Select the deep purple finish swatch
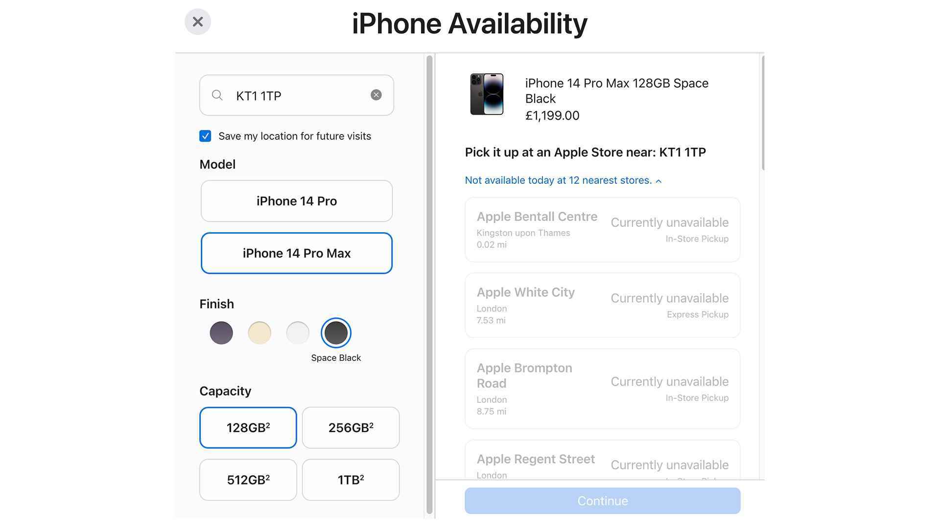 [x=220, y=332]
